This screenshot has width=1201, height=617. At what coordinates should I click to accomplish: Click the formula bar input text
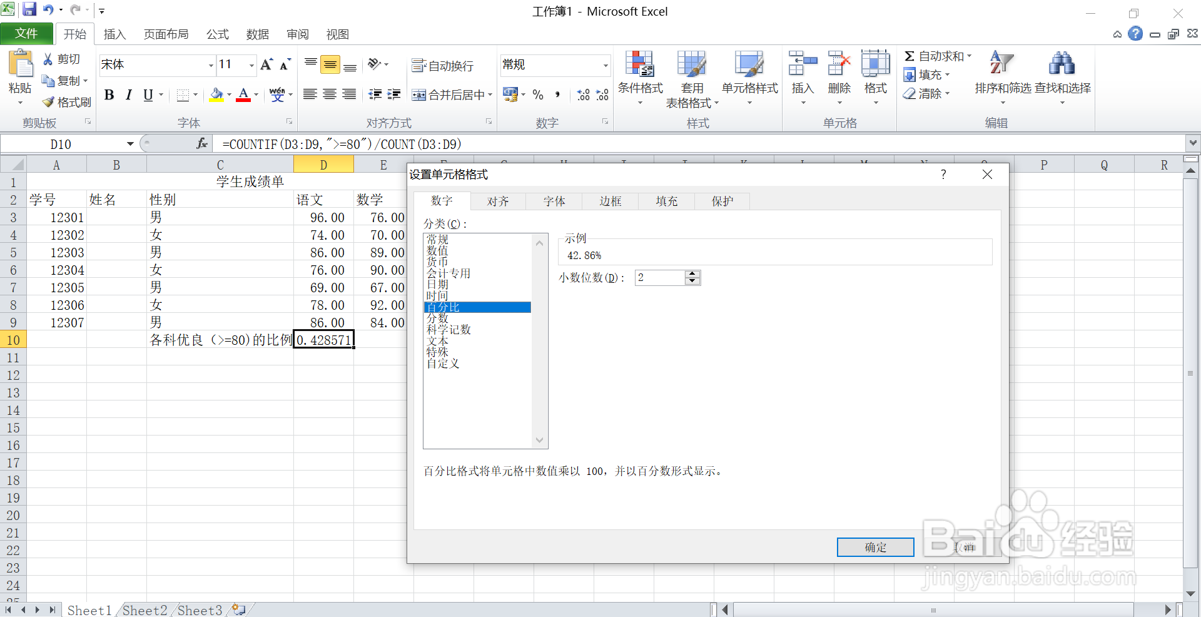342,145
